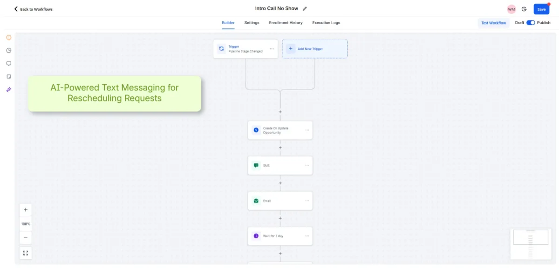Open the comments icon in left sidebar
Image resolution: width=559 pixels, height=268 pixels.
click(x=9, y=63)
